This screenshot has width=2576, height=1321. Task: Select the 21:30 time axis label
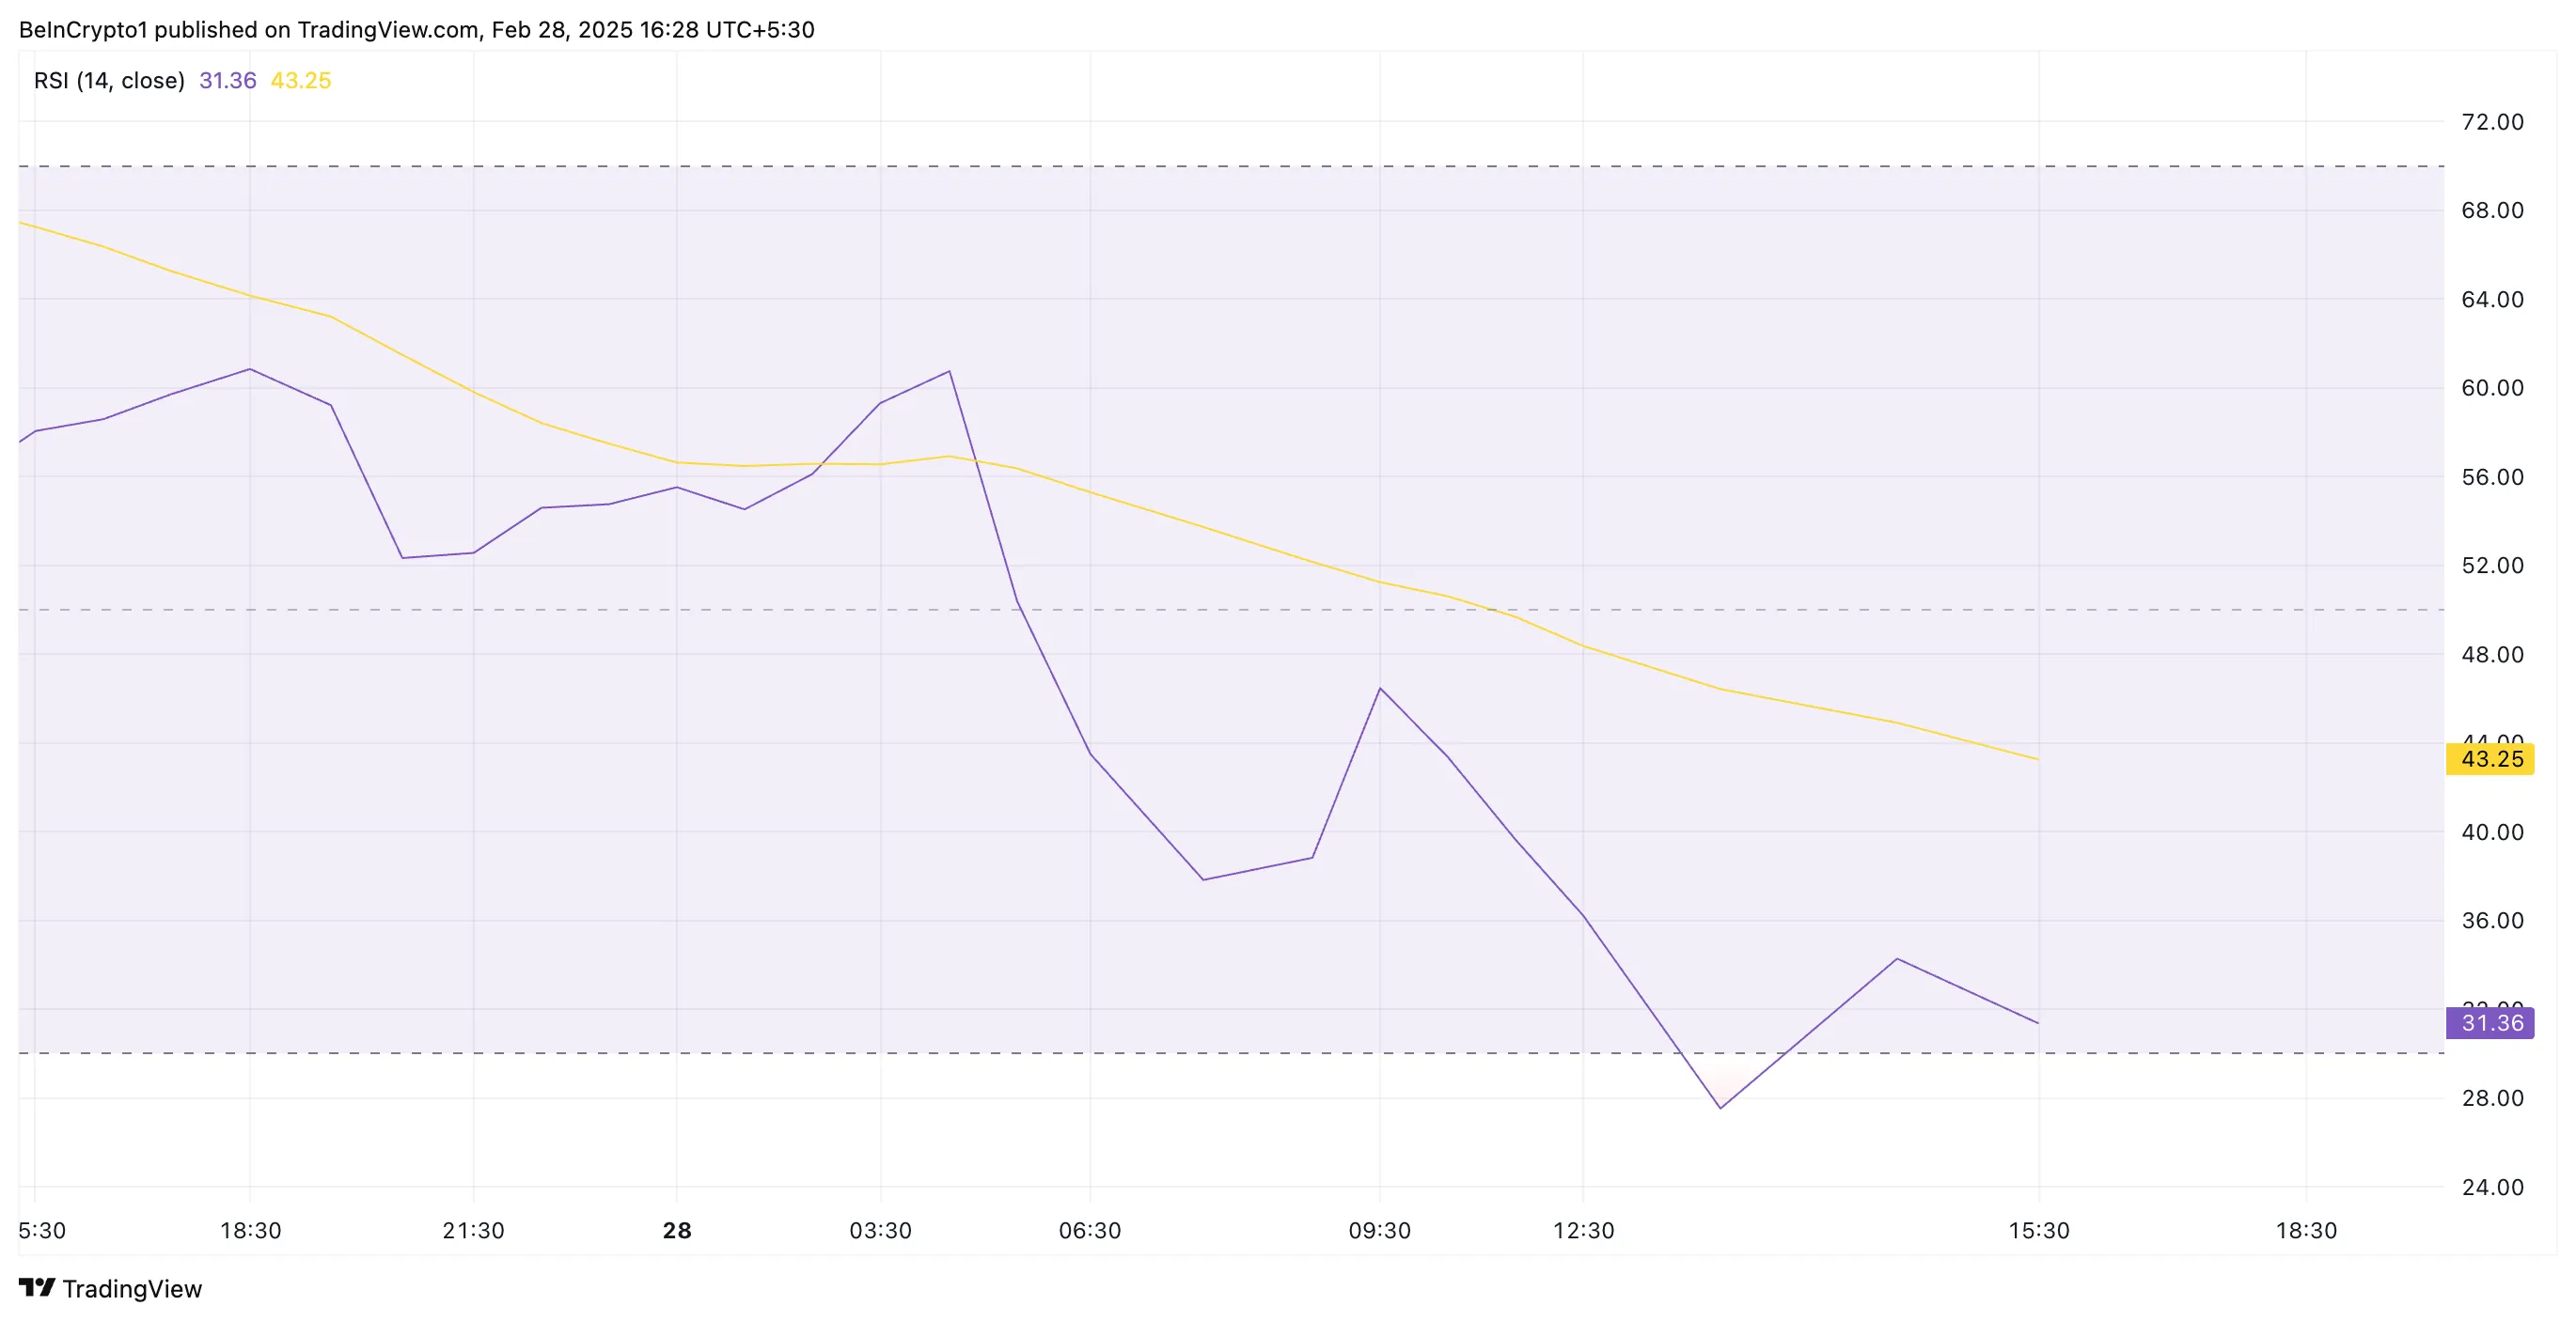tap(473, 1231)
